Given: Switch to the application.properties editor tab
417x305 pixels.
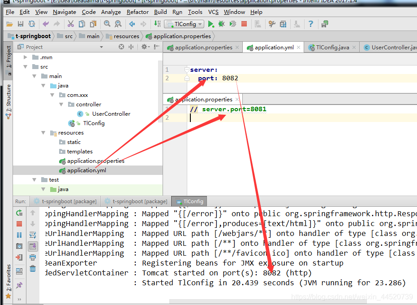Looking at the screenshot, I should pyautogui.click(x=203, y=48).
